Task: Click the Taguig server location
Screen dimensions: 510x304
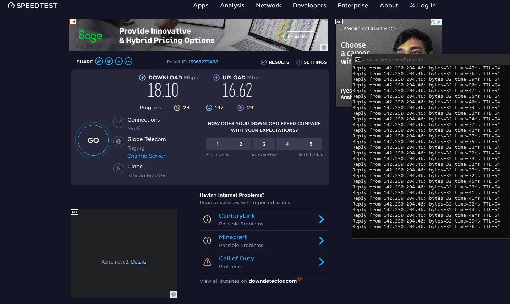Action: pyautogui.click(x=136, y=148)
